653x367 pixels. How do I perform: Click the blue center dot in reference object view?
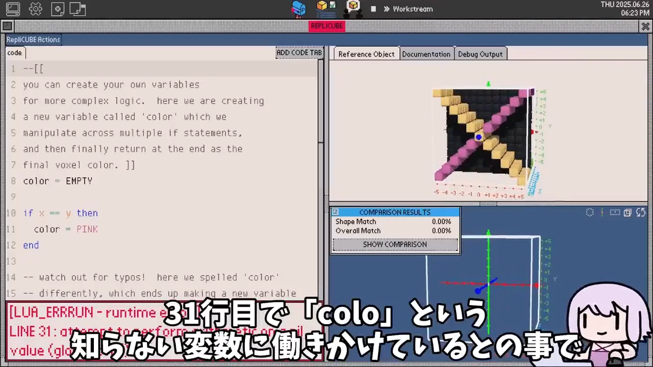tap(479, 137)
